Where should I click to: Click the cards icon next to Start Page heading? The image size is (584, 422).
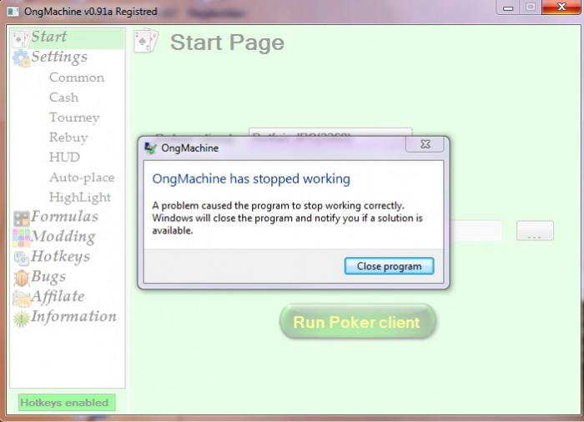coord(146,41)
